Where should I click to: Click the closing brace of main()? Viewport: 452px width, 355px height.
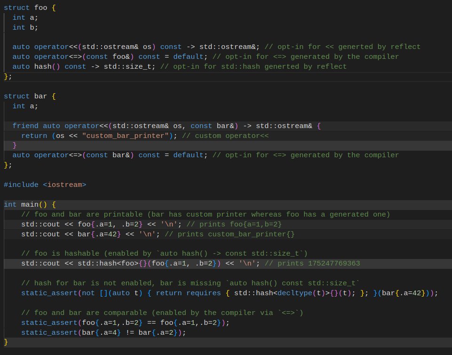coord(6,343)
